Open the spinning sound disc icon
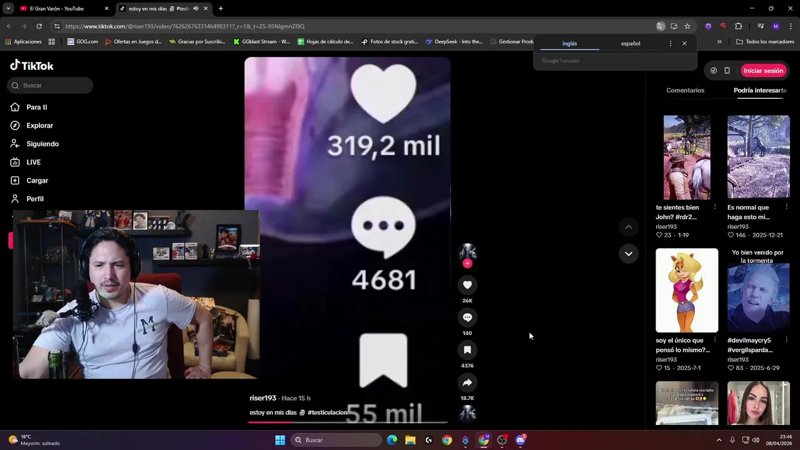 (x=467, y=413)
